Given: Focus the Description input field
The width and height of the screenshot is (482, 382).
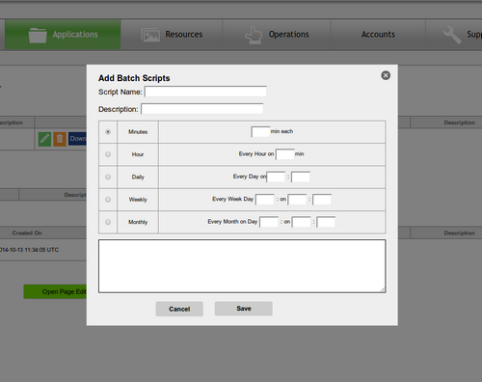Looking at the screenshot, I should (202, 109).
